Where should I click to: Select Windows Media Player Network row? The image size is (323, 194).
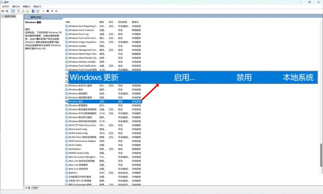(x=103, y=54)
